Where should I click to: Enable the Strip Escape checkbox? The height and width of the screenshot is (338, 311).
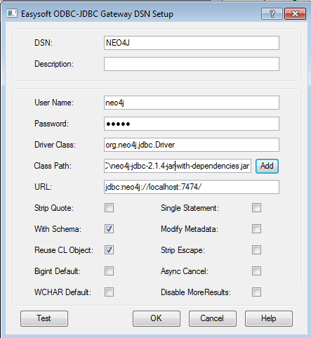click(x=256, y=250)
